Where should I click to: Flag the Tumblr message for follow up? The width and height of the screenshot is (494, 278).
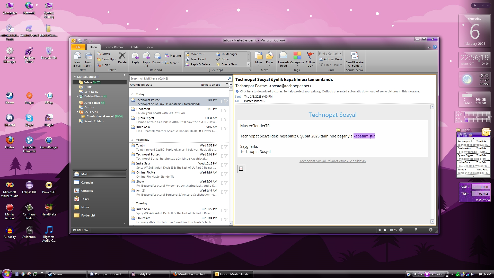coord(226,147)
